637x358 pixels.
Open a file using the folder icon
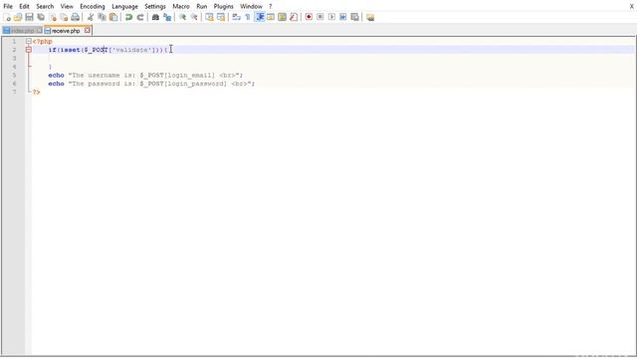[18, 17]
